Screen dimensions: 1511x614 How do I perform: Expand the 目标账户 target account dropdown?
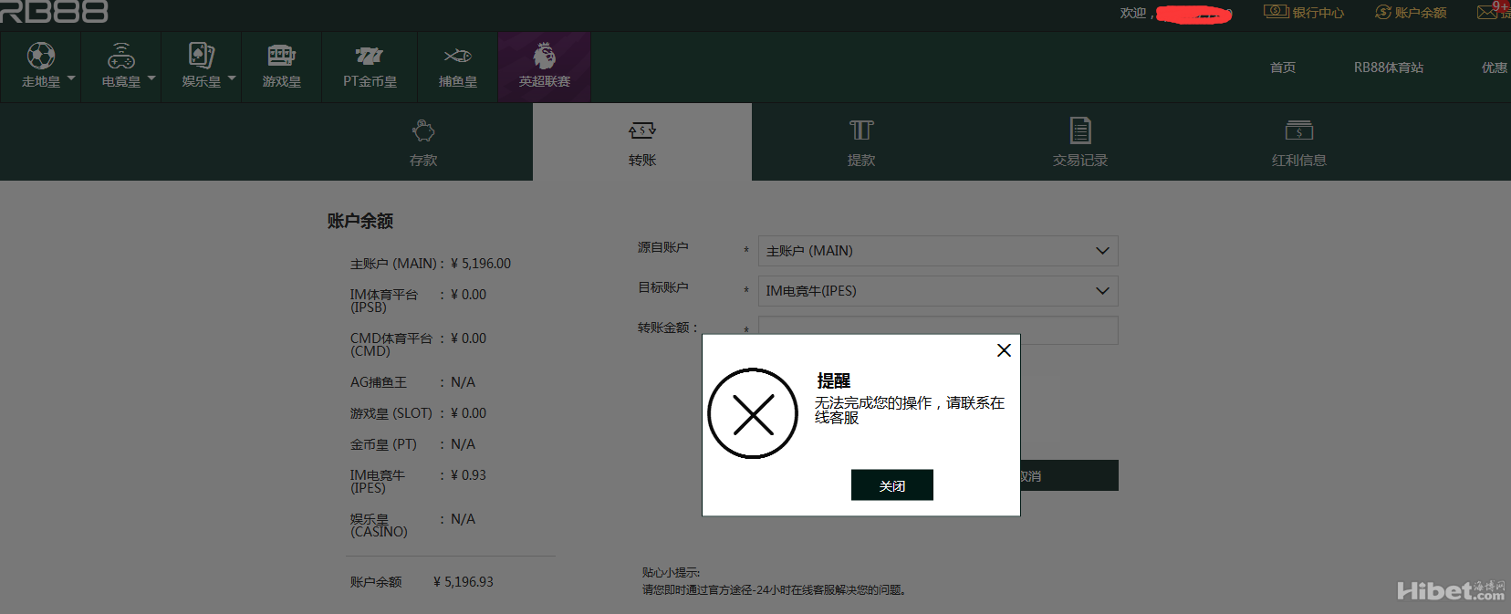click(937, 291)
